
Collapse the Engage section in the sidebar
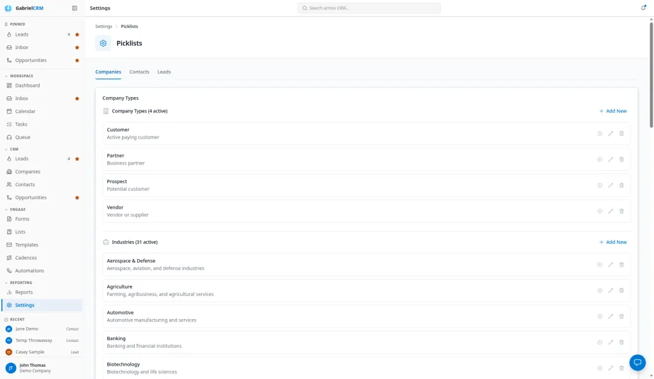15,209
